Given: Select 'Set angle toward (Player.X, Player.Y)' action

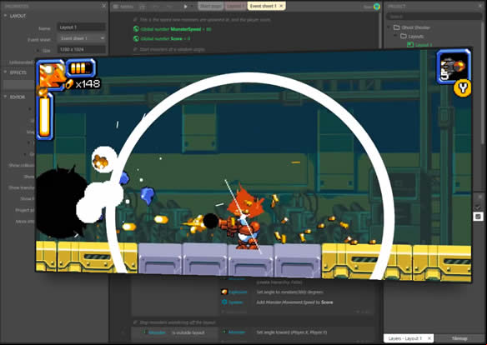Looking at the screenshot, I should 292,332.
